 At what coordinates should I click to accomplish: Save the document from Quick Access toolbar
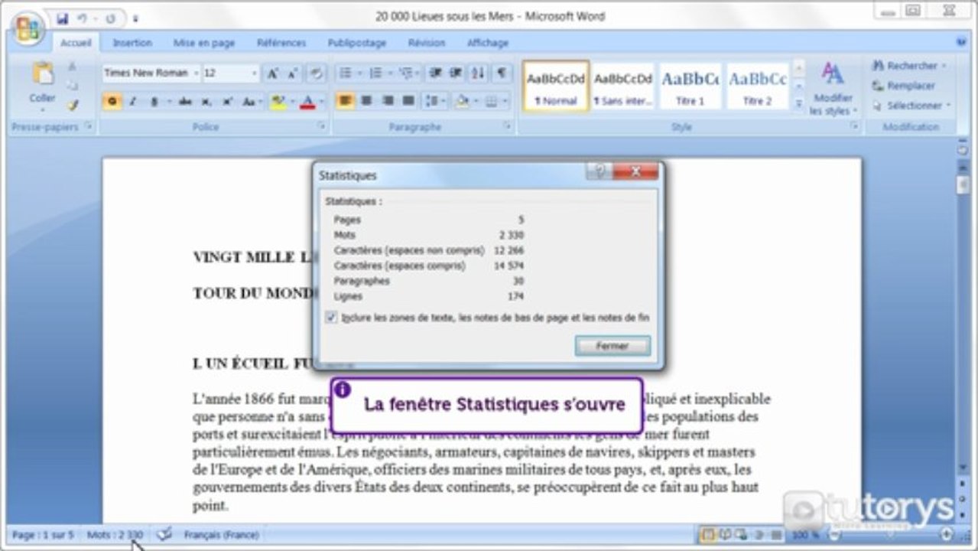tap(63, 18)
